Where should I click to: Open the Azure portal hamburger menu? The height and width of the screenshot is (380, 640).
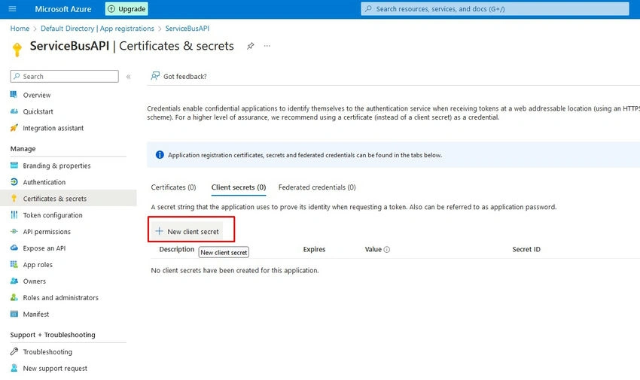coord(12,8)
